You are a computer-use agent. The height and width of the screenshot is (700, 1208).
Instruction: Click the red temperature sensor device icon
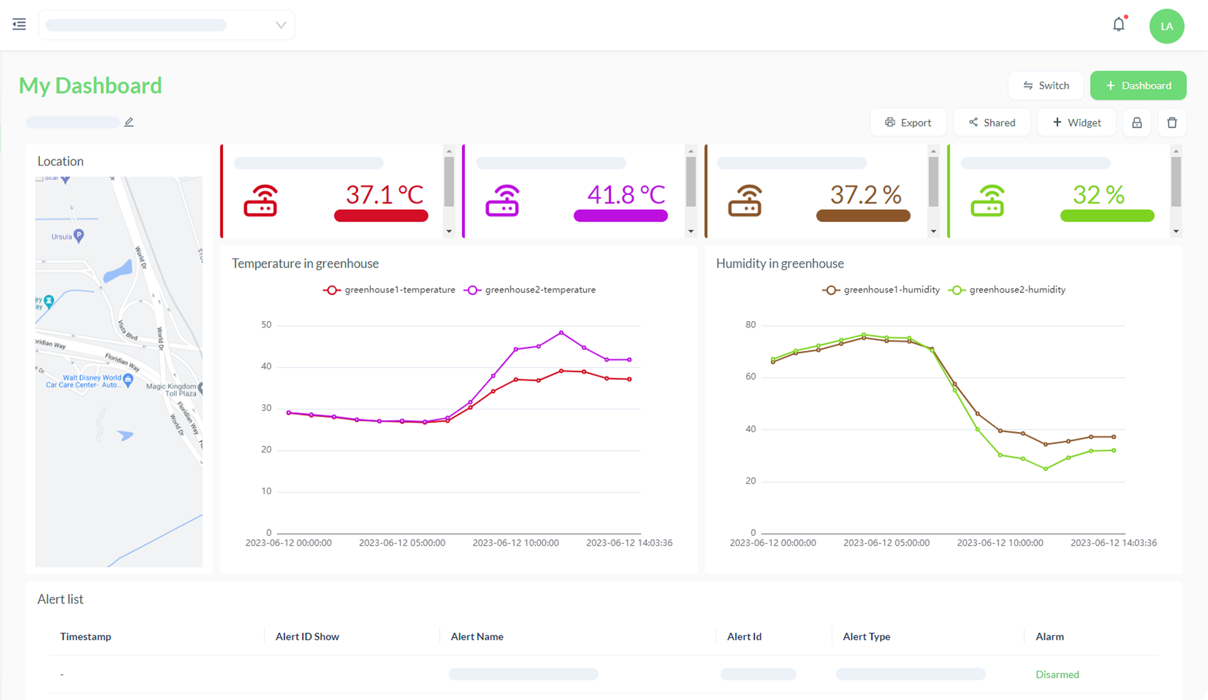(x=260, y=201)
